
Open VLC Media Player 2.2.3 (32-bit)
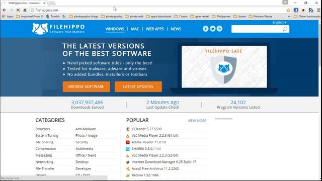(155, 155)
